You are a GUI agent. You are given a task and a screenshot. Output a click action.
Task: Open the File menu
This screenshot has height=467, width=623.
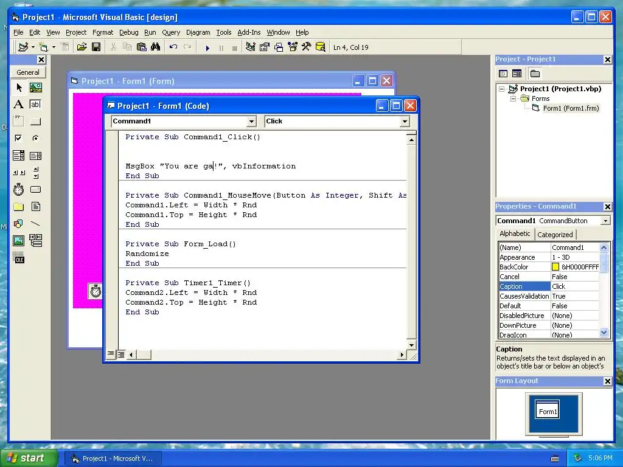[18, 32]
